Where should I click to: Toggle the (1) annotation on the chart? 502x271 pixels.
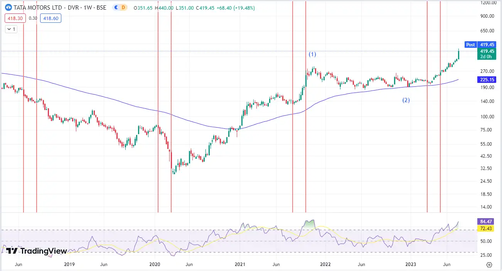click(x=312, y=54)
